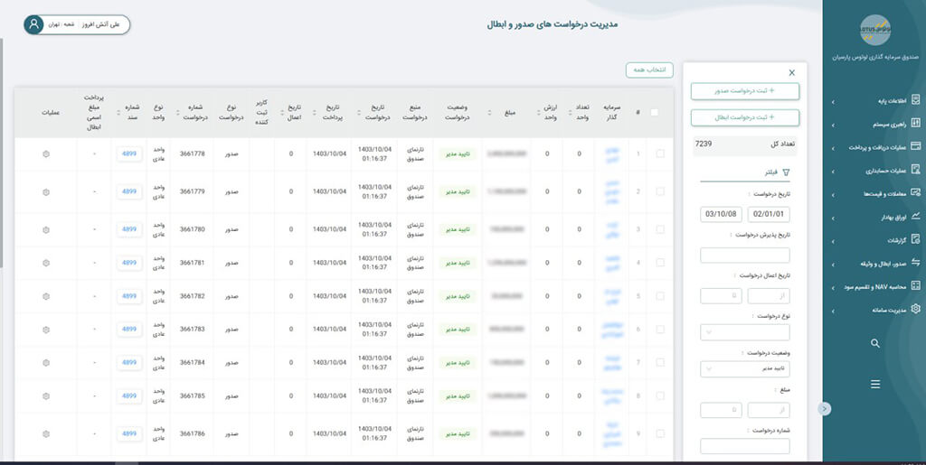Click the شماره درخواست filter input field
Viewport: 926px width, 465px height.
(744, 445)
